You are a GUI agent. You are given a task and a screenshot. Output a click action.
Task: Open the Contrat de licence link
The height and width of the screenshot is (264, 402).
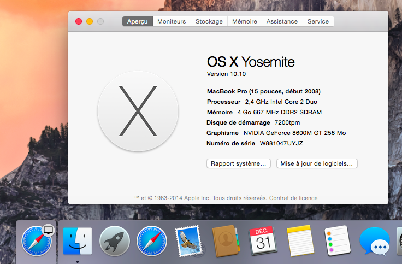tap(293, 198)
